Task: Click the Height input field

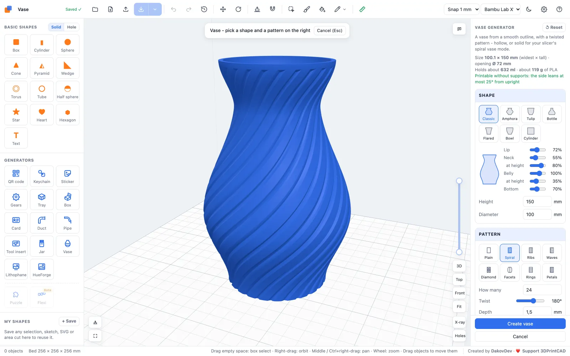Action: click(x=537, y=201)
